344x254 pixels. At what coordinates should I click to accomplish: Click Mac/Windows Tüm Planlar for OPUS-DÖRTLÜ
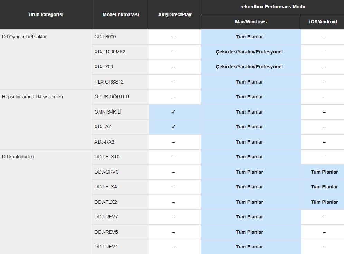click(x=250, y=97)
